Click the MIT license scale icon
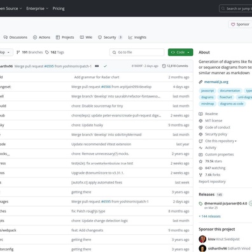Viewport: 252px width, 252px height. [200, 121]
